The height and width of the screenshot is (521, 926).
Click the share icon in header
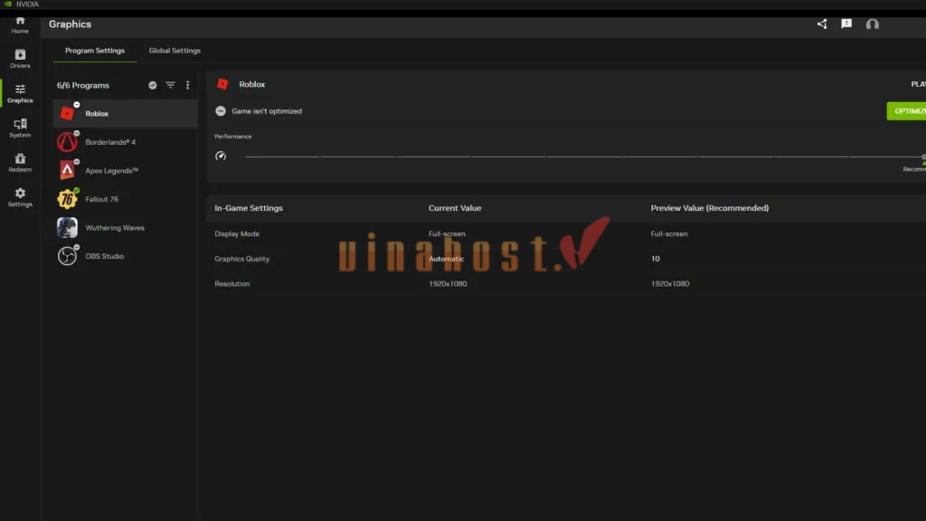[822, 24]
